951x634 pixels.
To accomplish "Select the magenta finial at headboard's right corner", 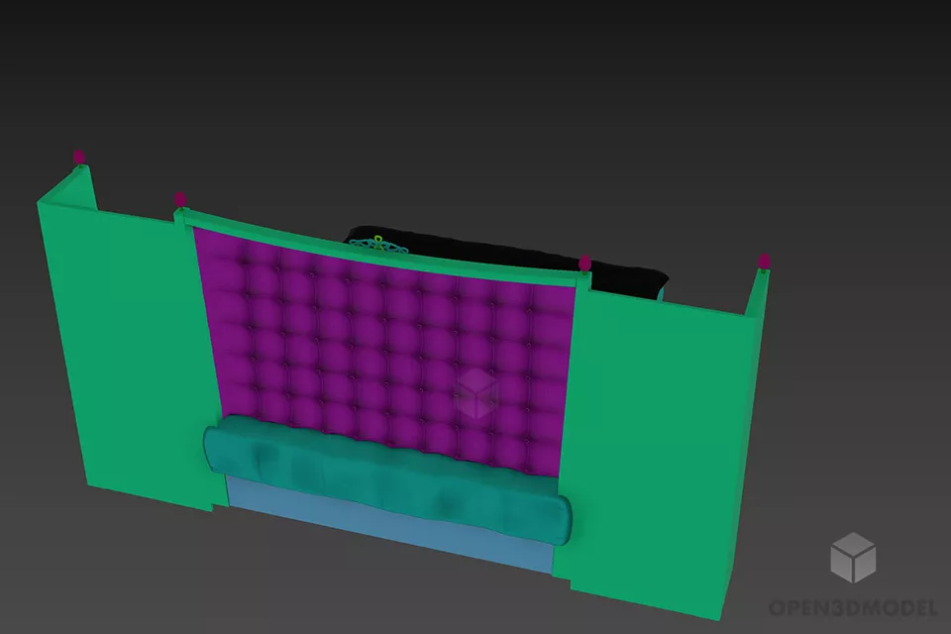I will click(584, 263).
